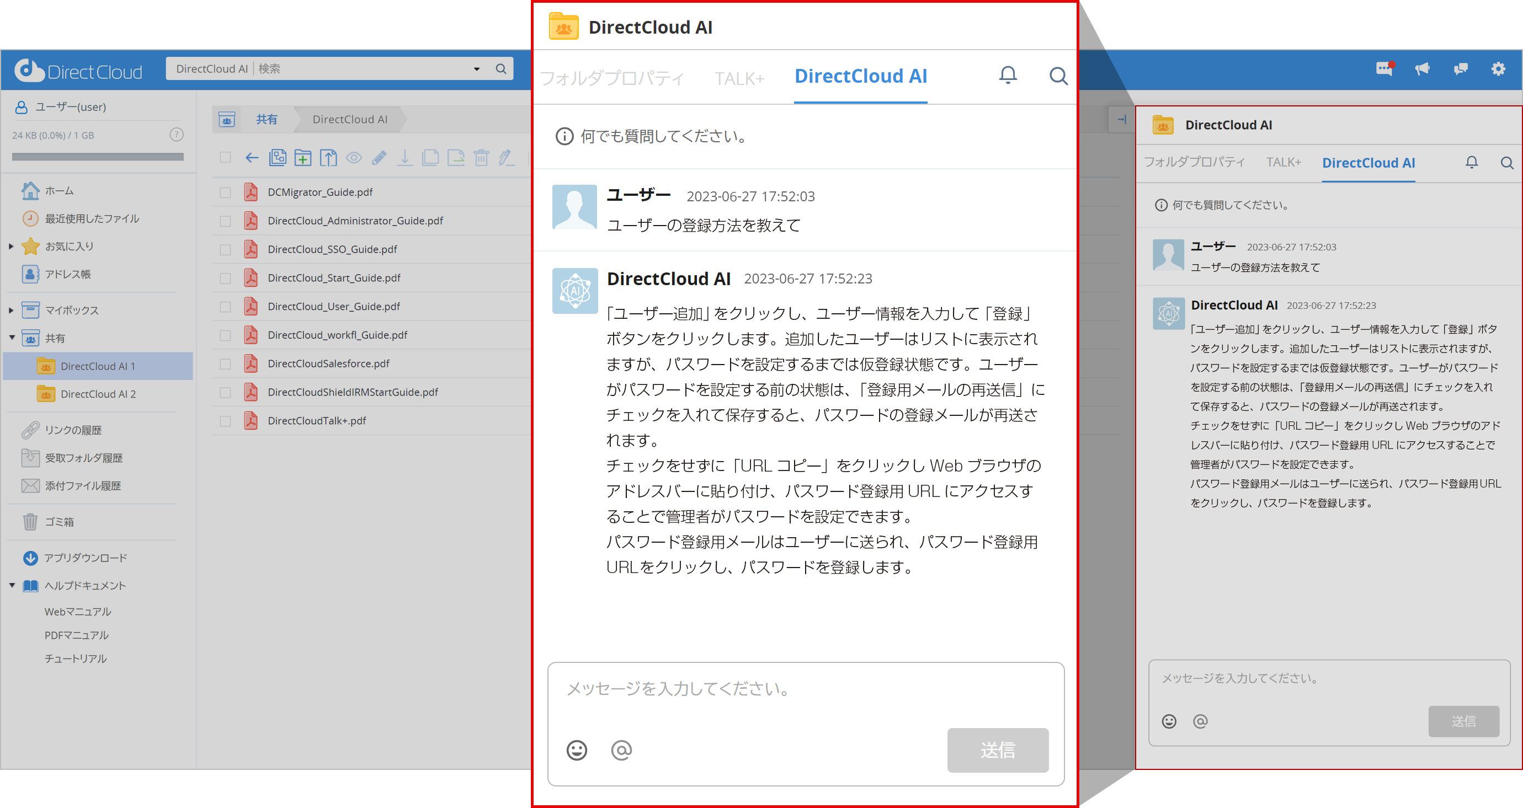Check the box for DirectCloud_Administrator_Guide.pdf
The height and width of the screenshot is (808, 1523).
(225, 221)
